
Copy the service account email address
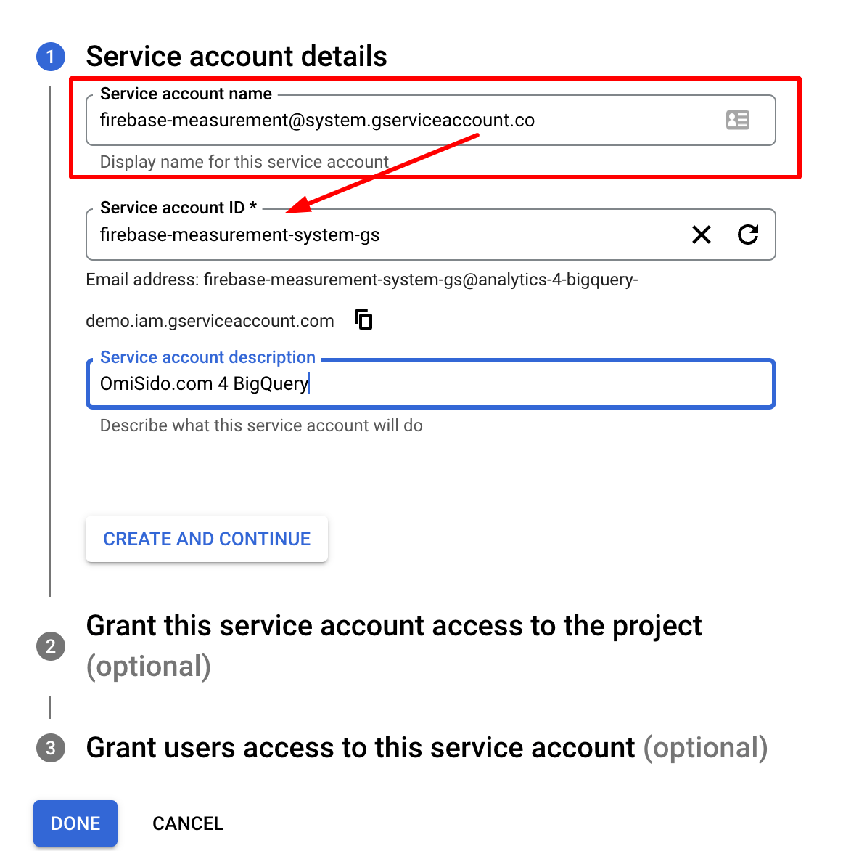coord(362,319)
